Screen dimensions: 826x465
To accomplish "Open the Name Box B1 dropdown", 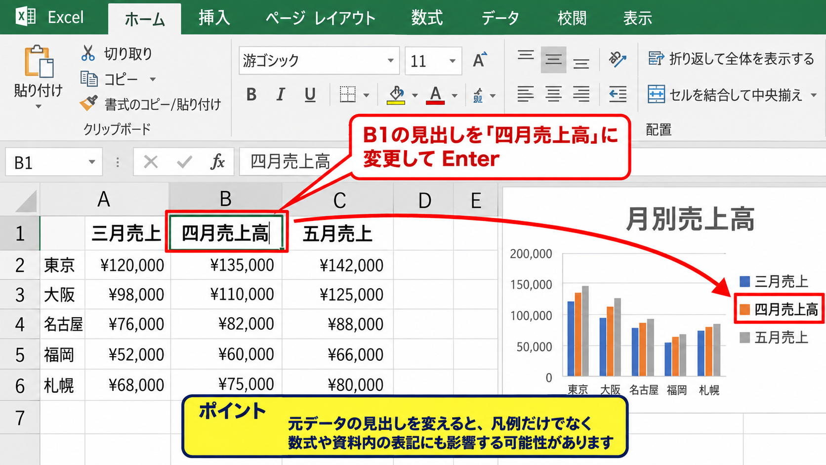I will tap(92, 162).
